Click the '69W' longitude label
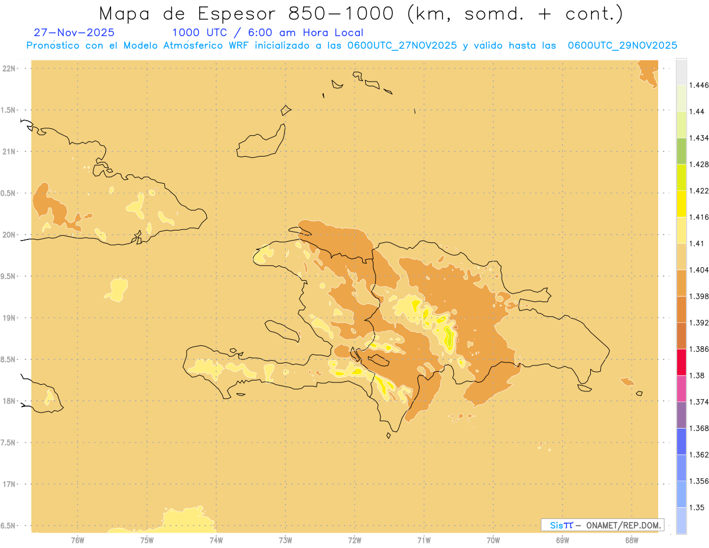 click(562, 541)
